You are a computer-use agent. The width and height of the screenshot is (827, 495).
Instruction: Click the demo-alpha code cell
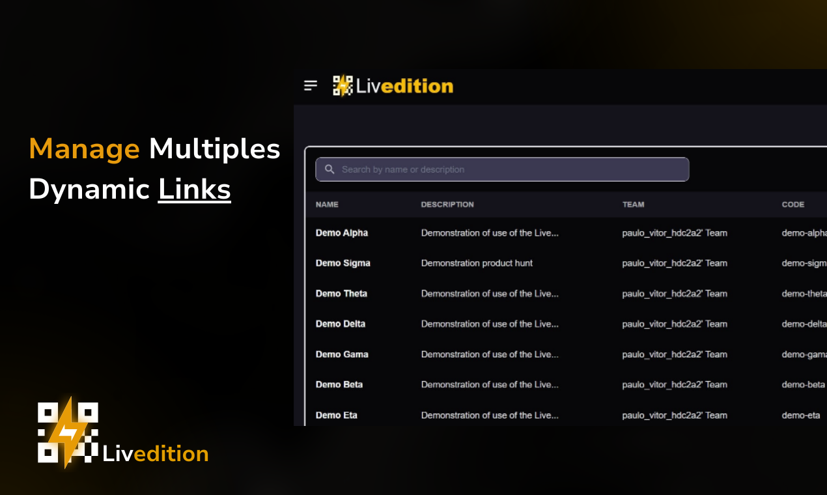(804, 233)
